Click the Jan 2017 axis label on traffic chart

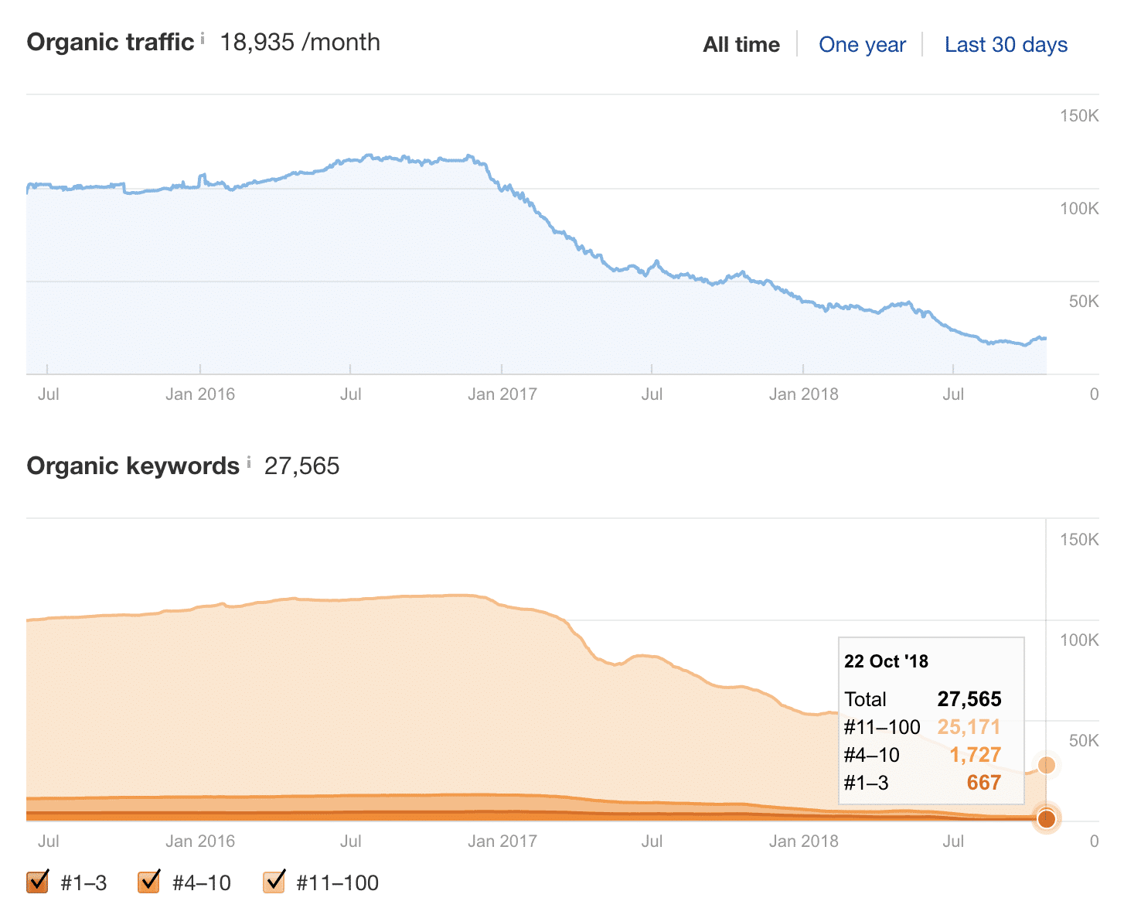[x=503, y=394]
